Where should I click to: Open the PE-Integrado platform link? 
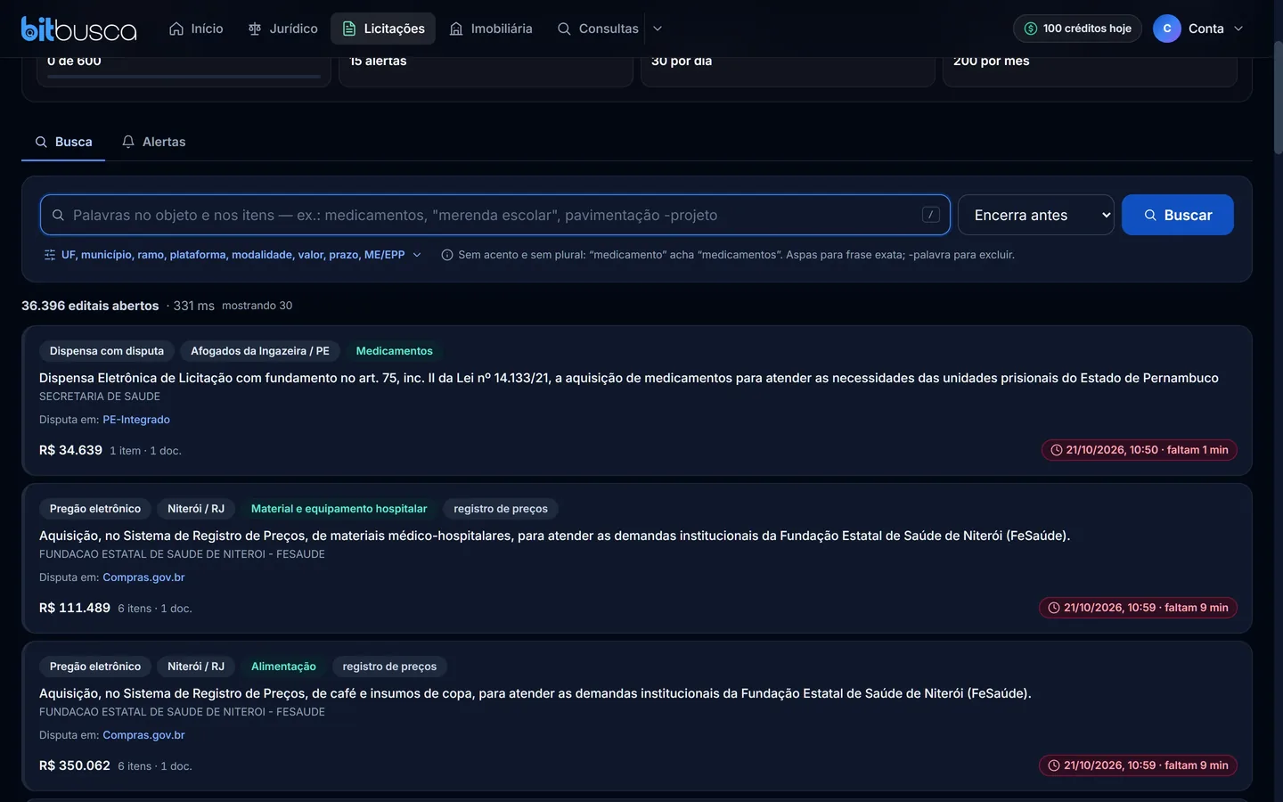click(x=136, y=420)
